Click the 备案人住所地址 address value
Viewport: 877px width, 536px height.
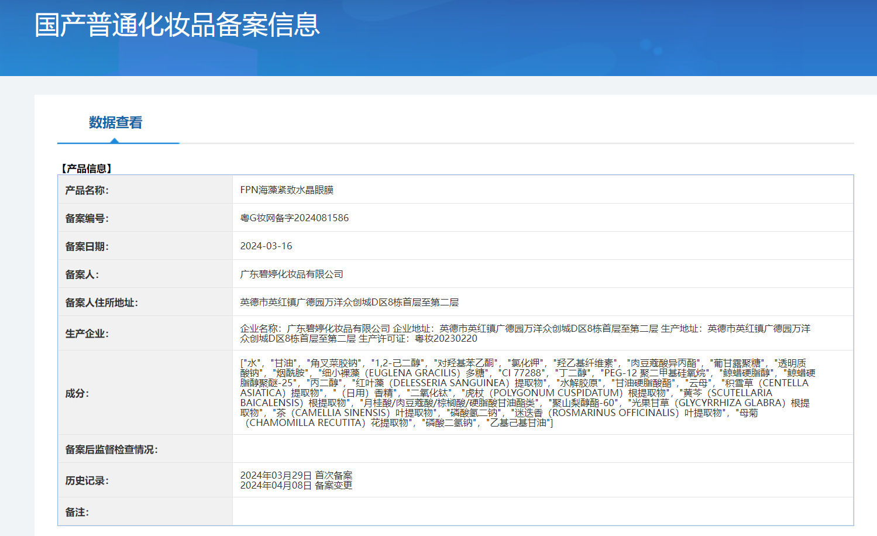click(x=349, y=303)
